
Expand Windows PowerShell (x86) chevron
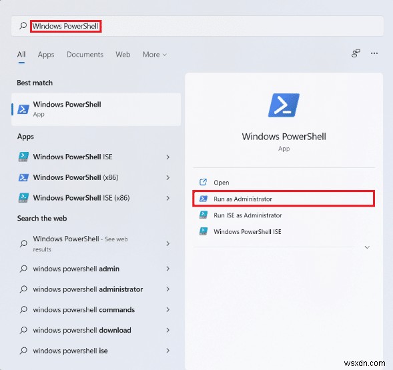pos(167,177)
